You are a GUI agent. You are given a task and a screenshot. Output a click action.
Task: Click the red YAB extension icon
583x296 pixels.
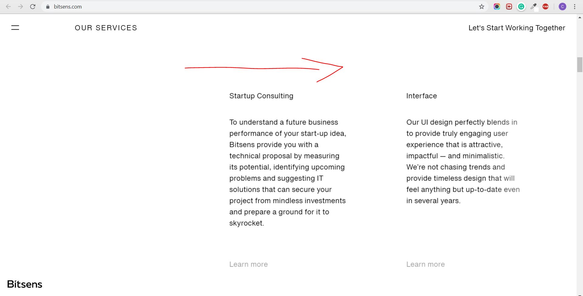click(546, 7)
